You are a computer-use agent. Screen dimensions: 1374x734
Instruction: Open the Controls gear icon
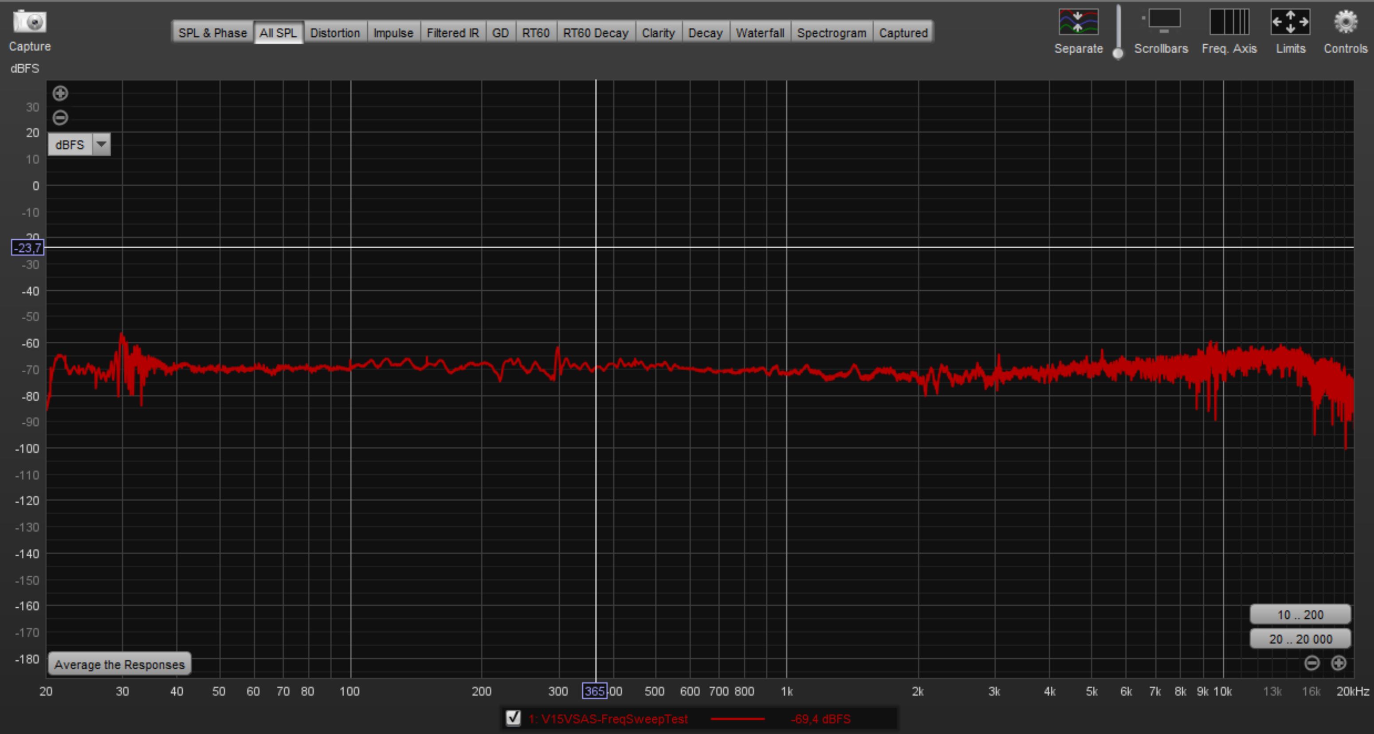(1345, 23)
